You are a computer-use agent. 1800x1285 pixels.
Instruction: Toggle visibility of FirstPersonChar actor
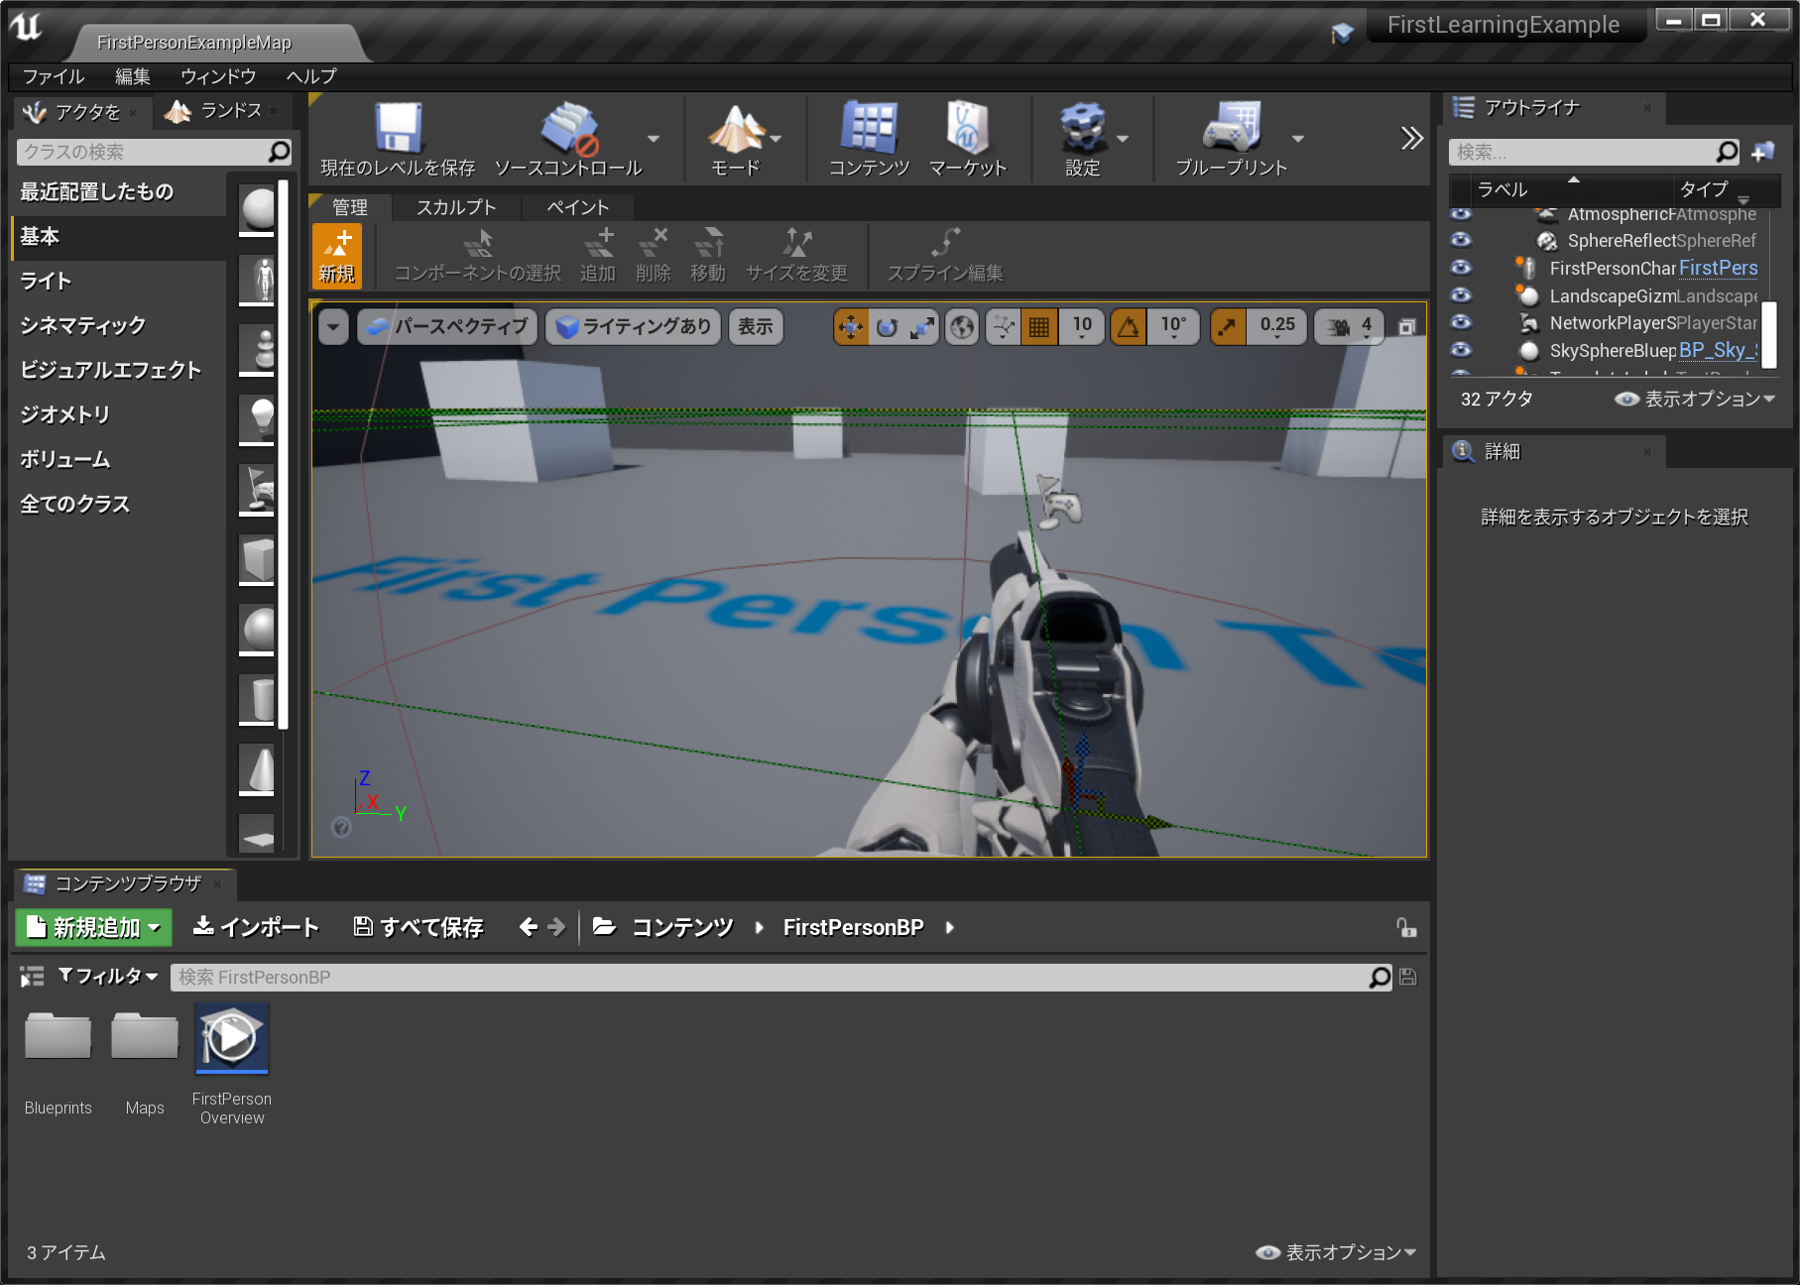pos(1461,268)
